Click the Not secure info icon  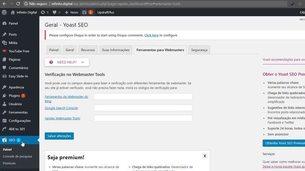point(26,4)
